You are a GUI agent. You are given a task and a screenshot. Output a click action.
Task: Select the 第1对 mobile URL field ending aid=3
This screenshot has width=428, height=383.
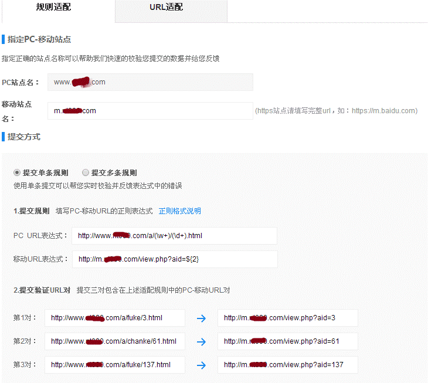pos(287,318)
